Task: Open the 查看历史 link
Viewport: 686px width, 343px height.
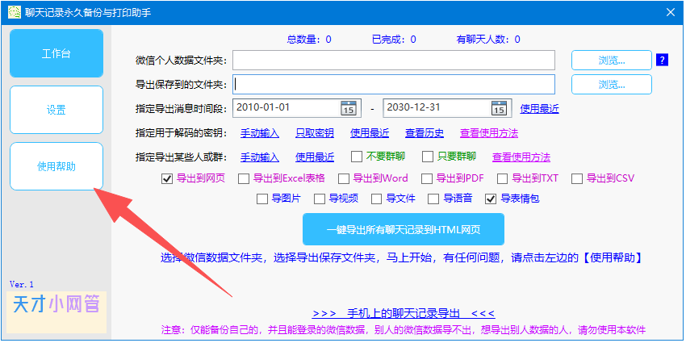Action: click(424, 133)
